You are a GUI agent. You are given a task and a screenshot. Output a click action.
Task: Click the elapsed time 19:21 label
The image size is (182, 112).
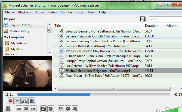9,95
